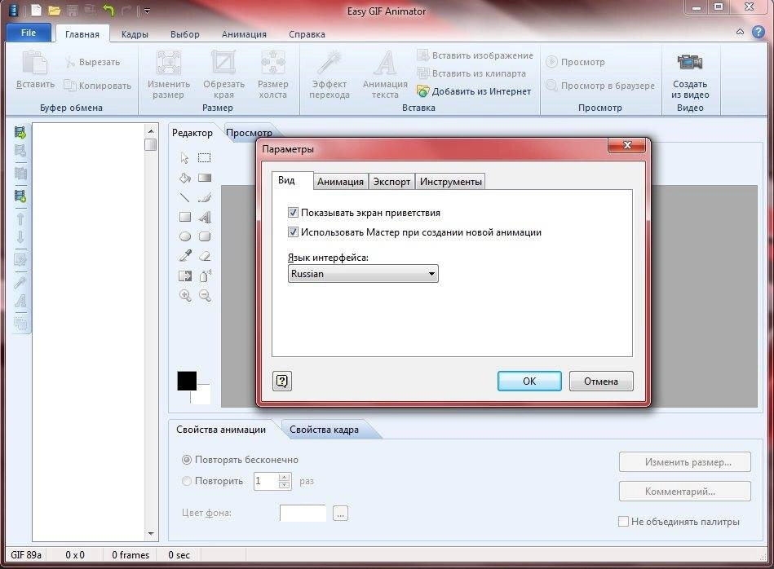Click the Отмена button
This screenshot has width=774, height=569.
click(x=601, y=381)
